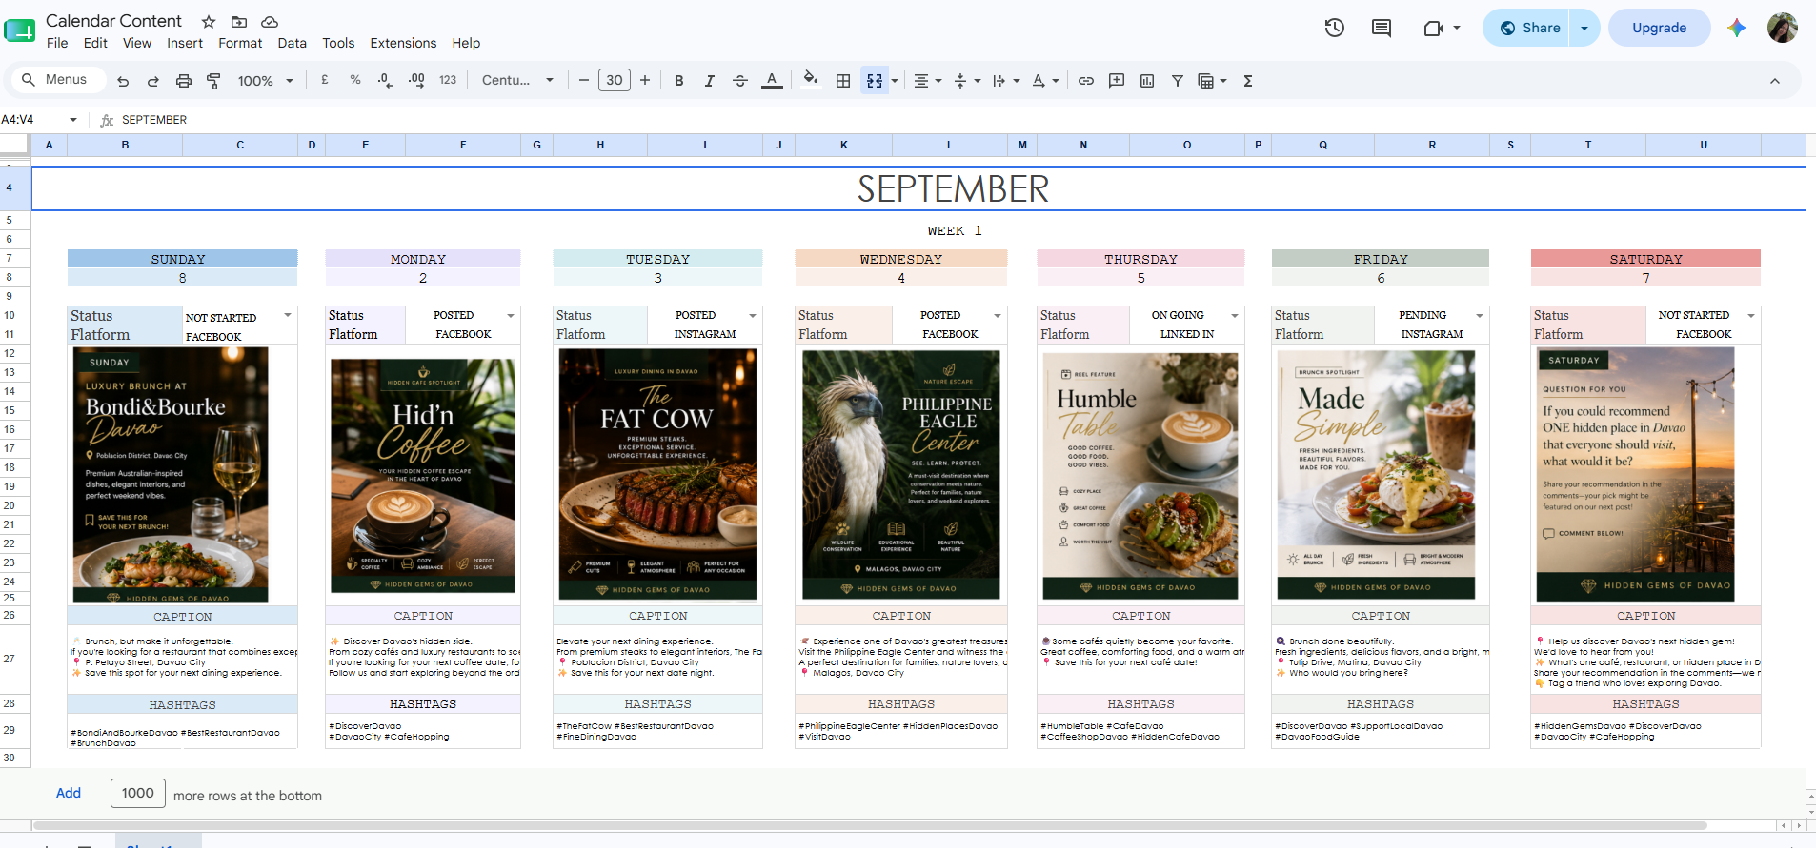
Task: Click the Share button
Action: click(1528, 28)
